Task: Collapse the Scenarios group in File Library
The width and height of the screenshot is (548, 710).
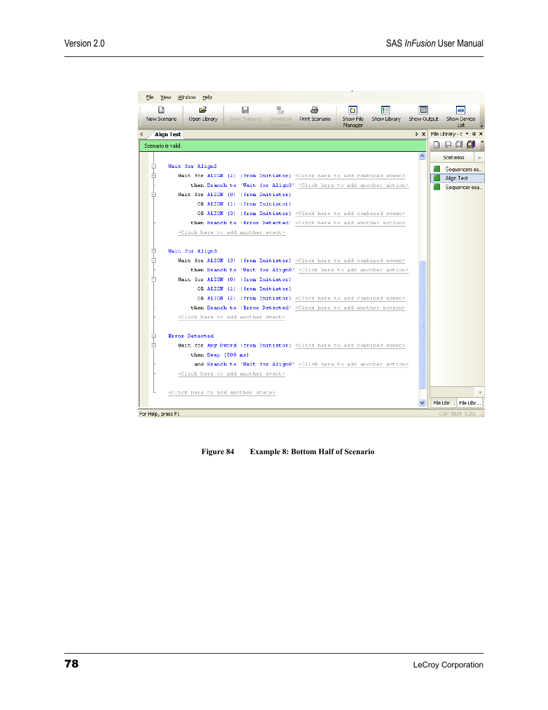Action: (x=480, y=157)
